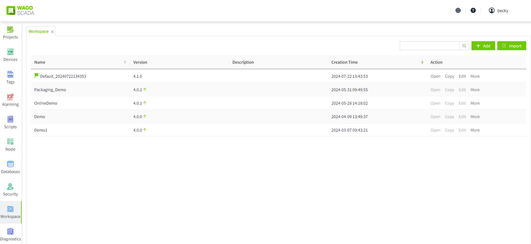Click the language globe icon

[x=458, y=10]
